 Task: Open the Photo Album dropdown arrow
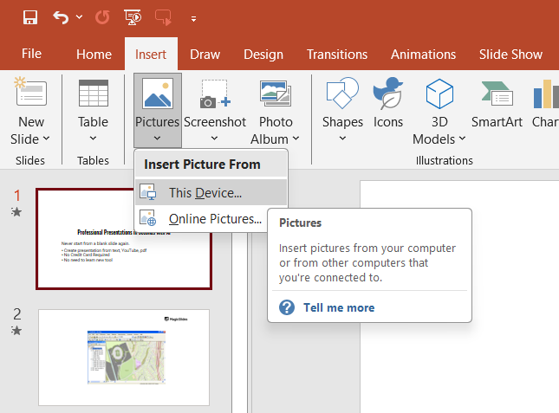tap(296, 139)
